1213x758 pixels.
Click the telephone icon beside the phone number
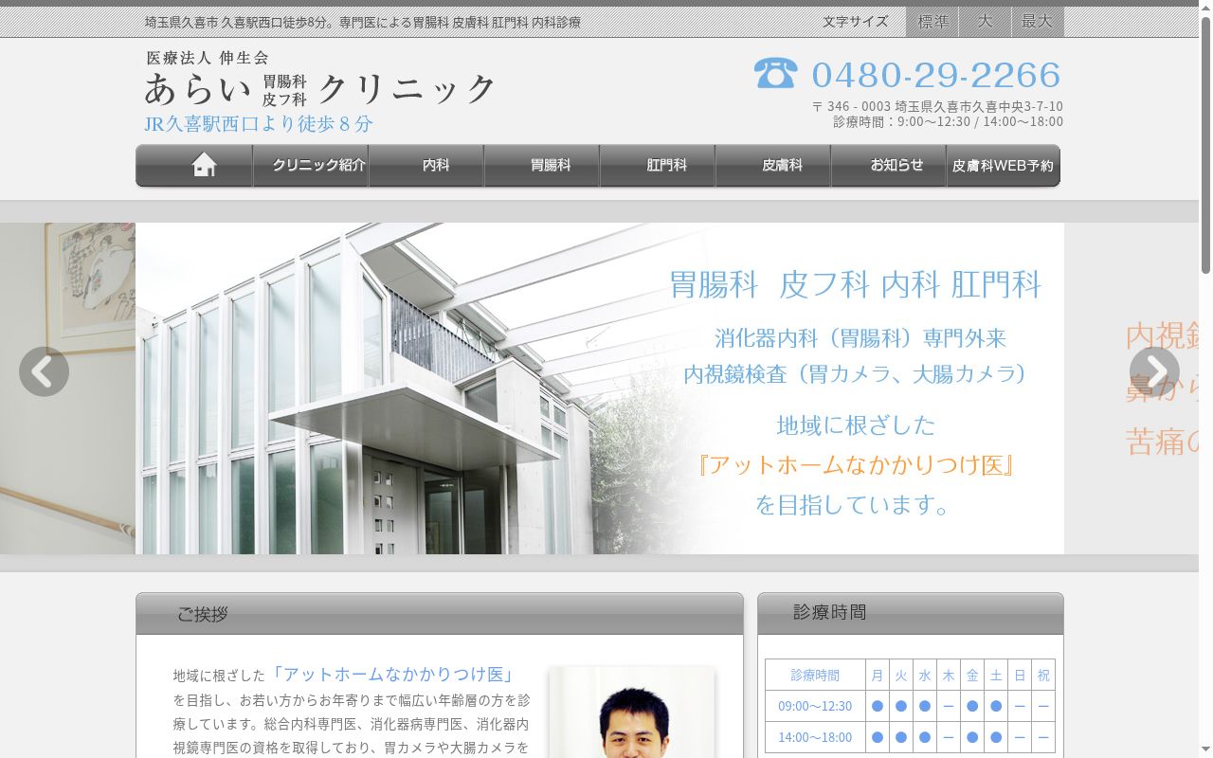click(776, 73)
